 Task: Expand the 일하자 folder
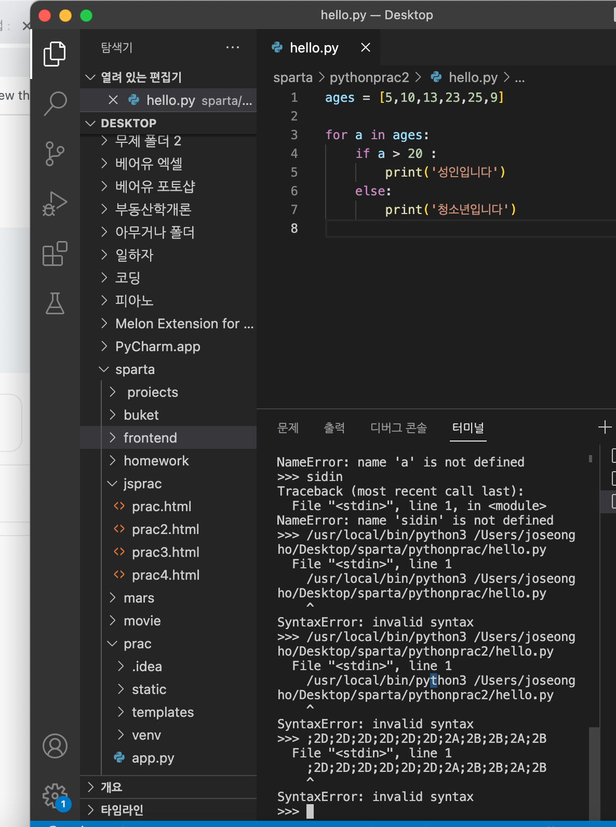coord(168,255)
